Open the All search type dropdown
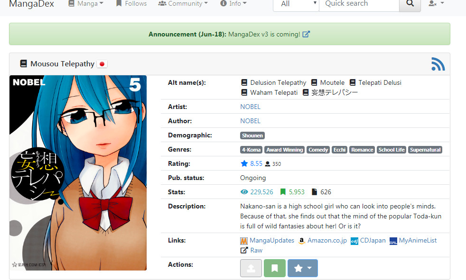This screenshot has width=466, height=280. click(296, 4)
